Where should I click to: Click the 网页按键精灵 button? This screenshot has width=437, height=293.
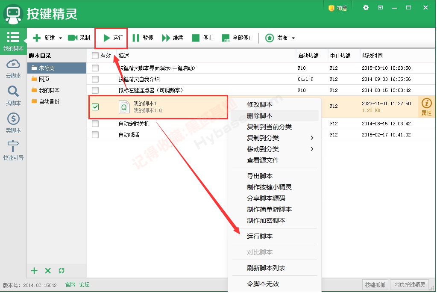click(409, 284)
